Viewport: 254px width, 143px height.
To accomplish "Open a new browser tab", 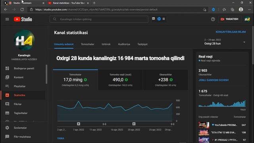I will click(x=94, y=3).
